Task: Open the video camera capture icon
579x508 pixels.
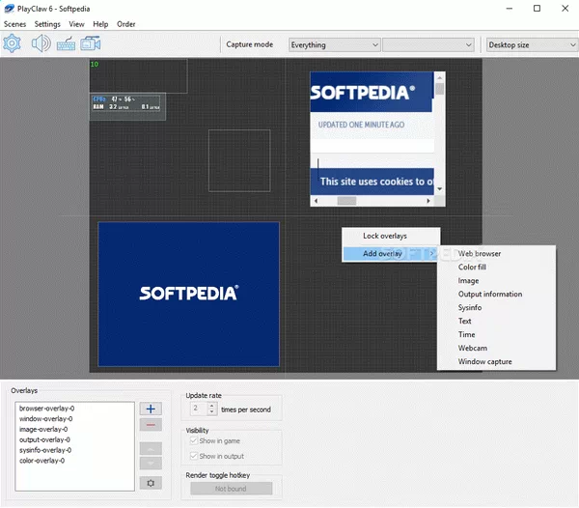Action: (91, 44)
